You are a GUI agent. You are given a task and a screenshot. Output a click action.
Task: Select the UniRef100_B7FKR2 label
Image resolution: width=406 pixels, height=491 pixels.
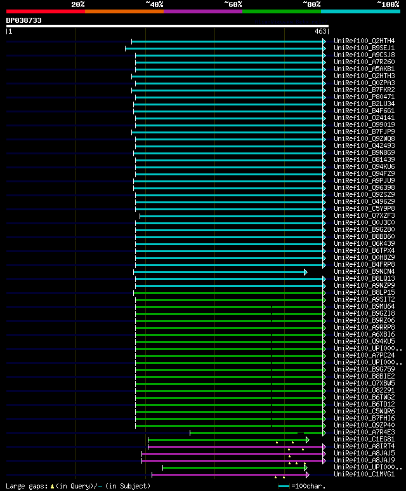[x=364, y=90]
